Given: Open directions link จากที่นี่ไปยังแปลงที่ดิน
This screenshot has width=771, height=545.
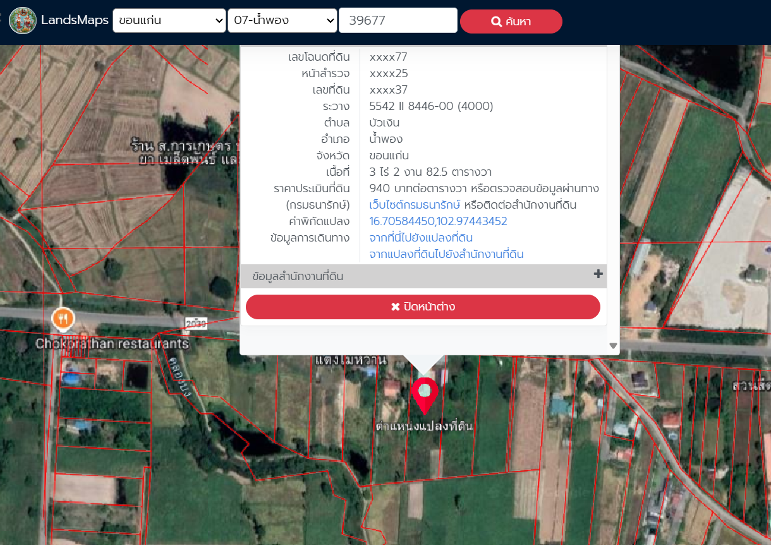Looking at the screenshot, I should 421,238.
